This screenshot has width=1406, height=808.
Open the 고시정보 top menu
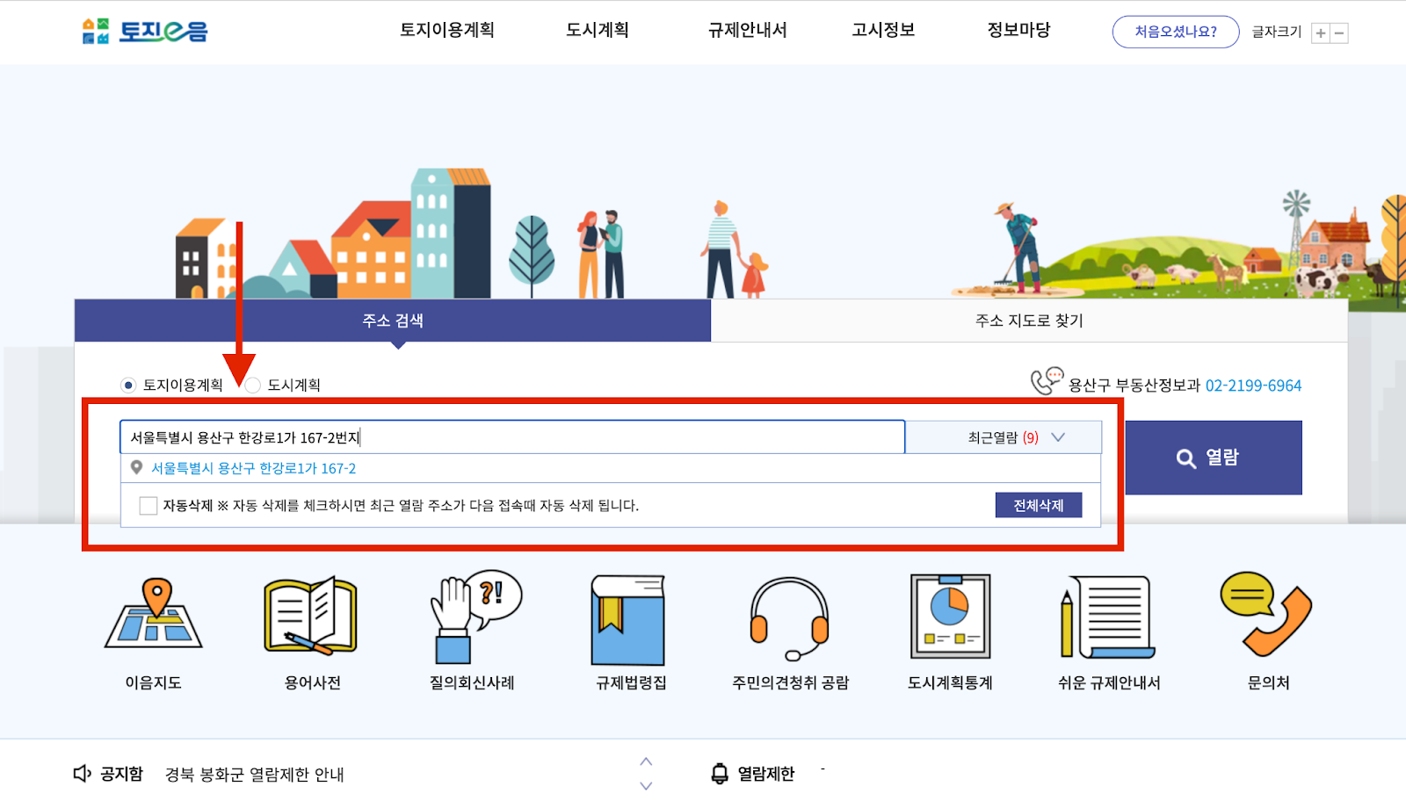coord(883,30)
